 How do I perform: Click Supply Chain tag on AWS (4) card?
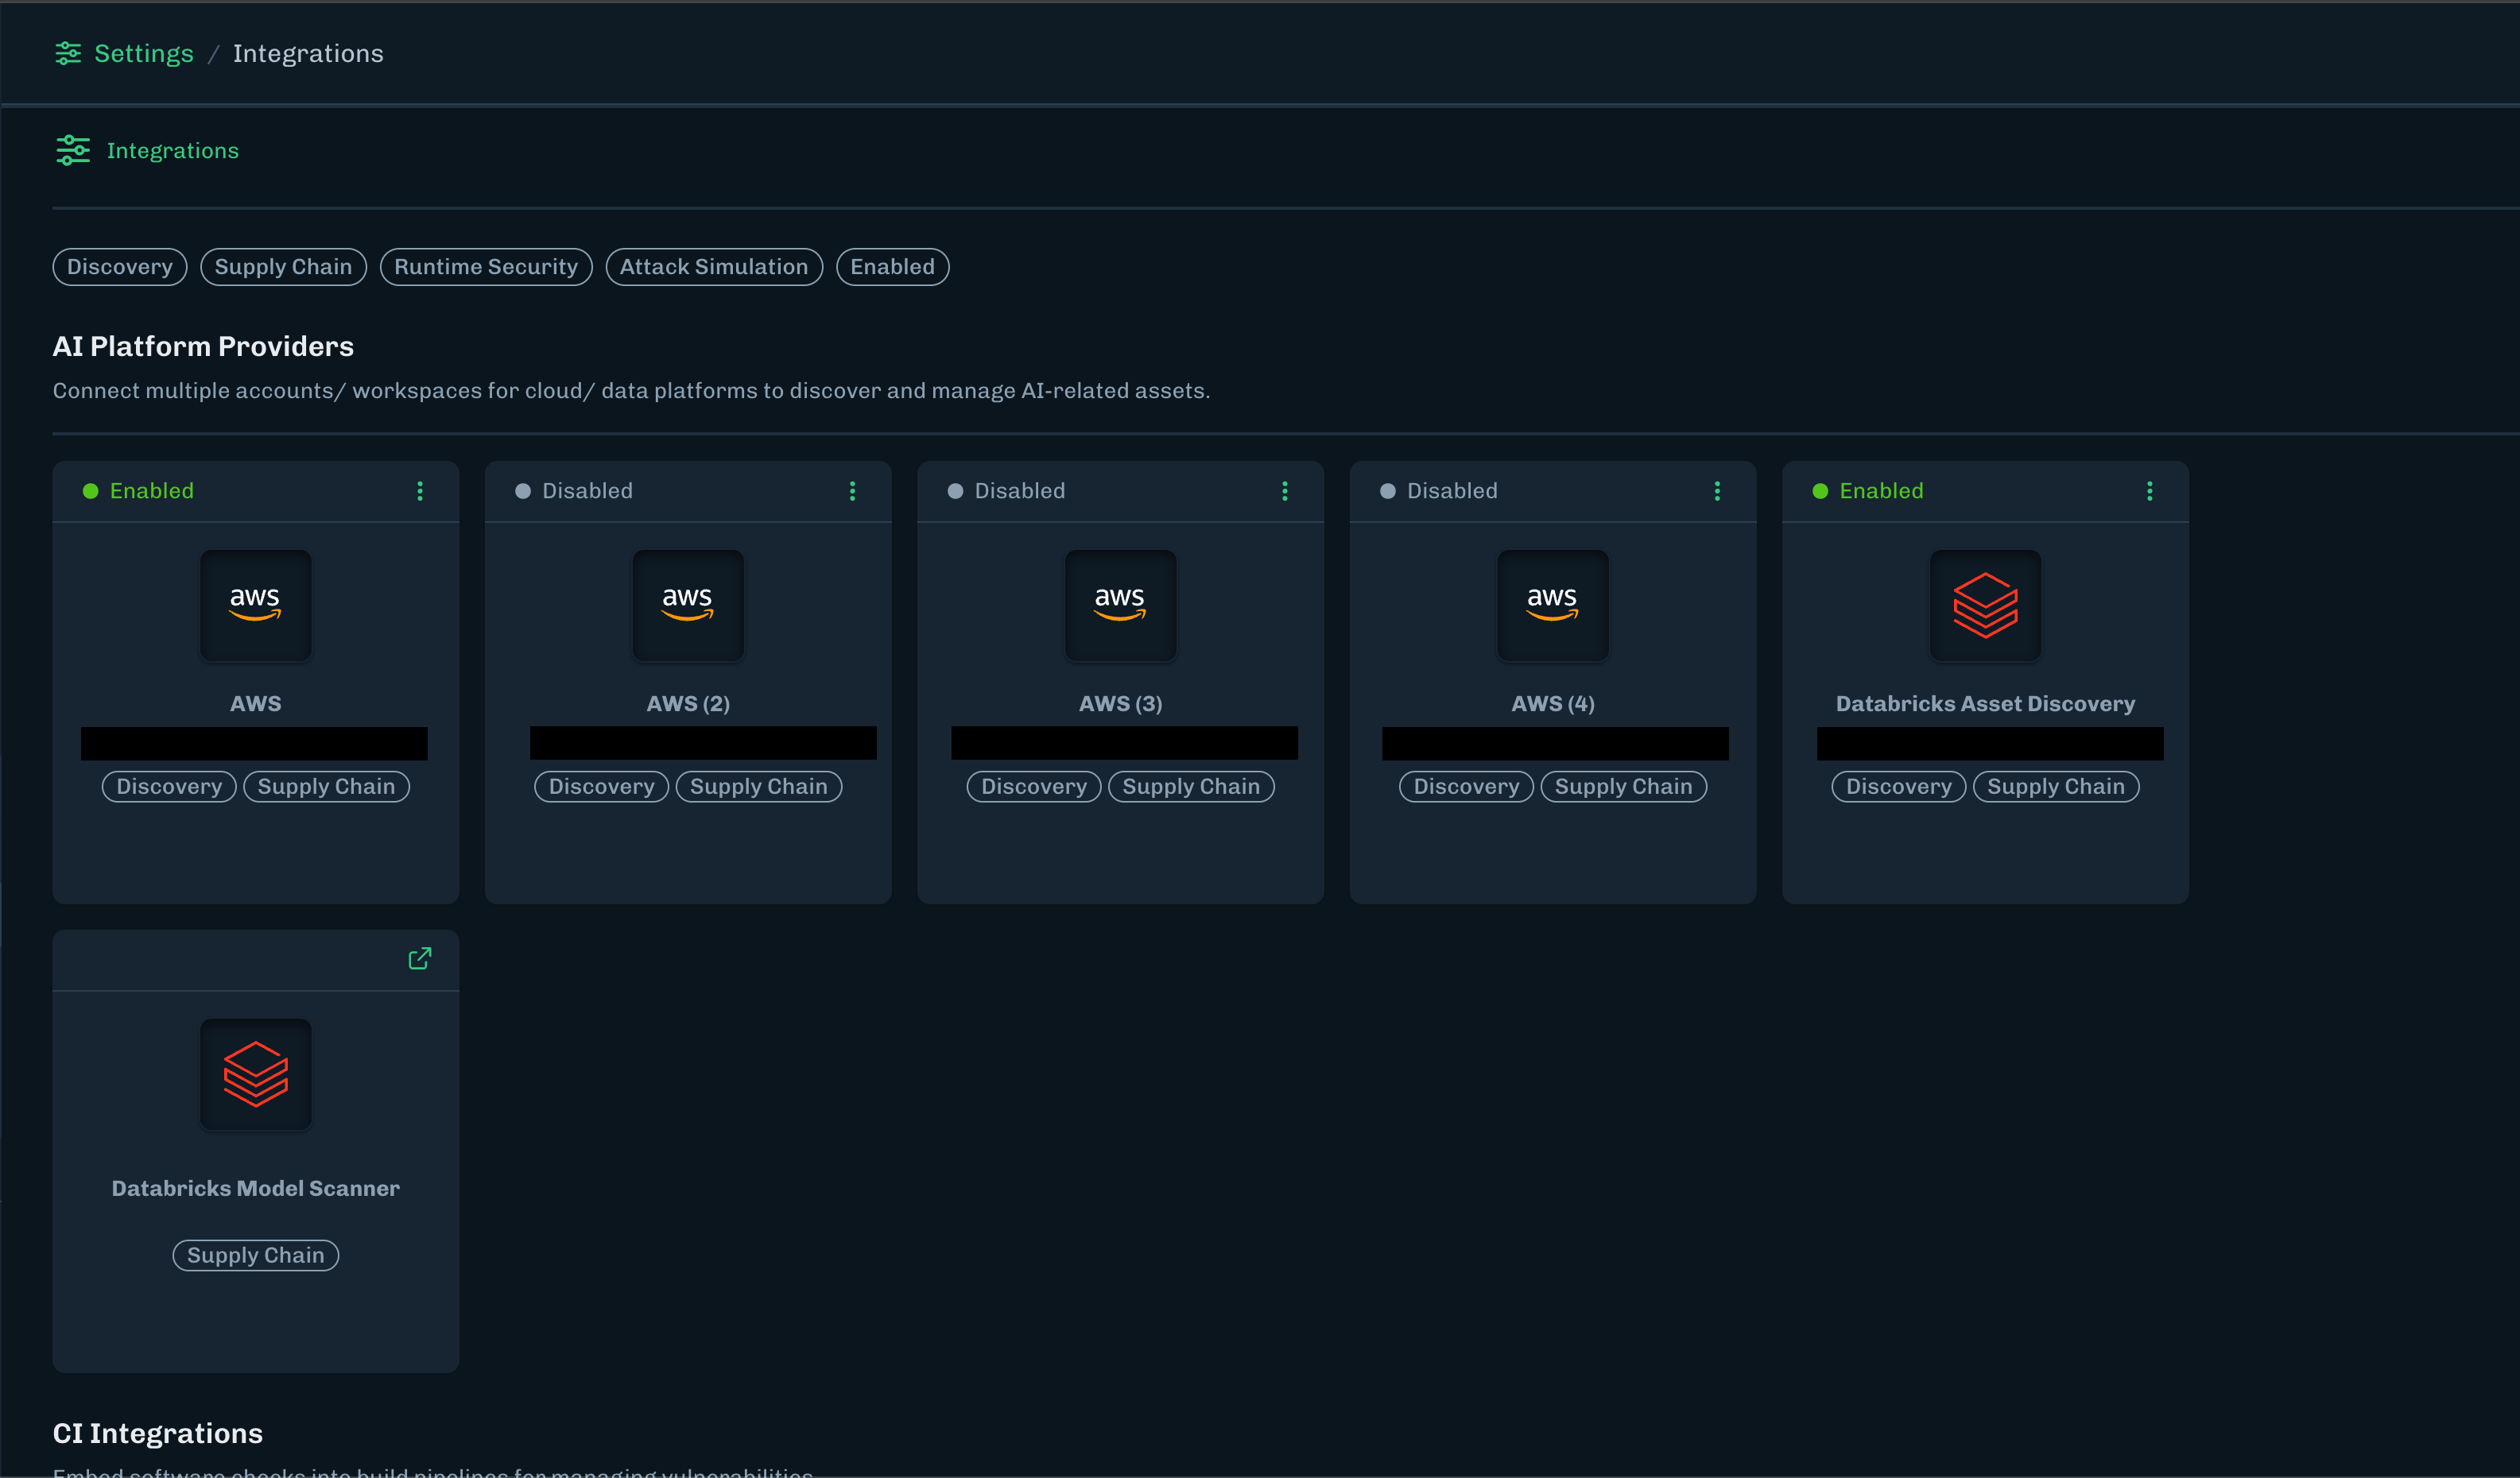[1624, 787]
